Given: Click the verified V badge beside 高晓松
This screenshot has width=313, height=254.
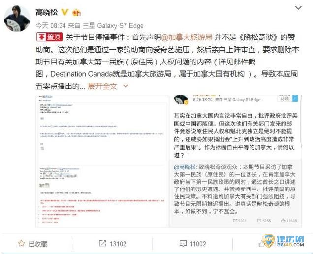Looking at the screenshot, I should (x=64, y=12).
